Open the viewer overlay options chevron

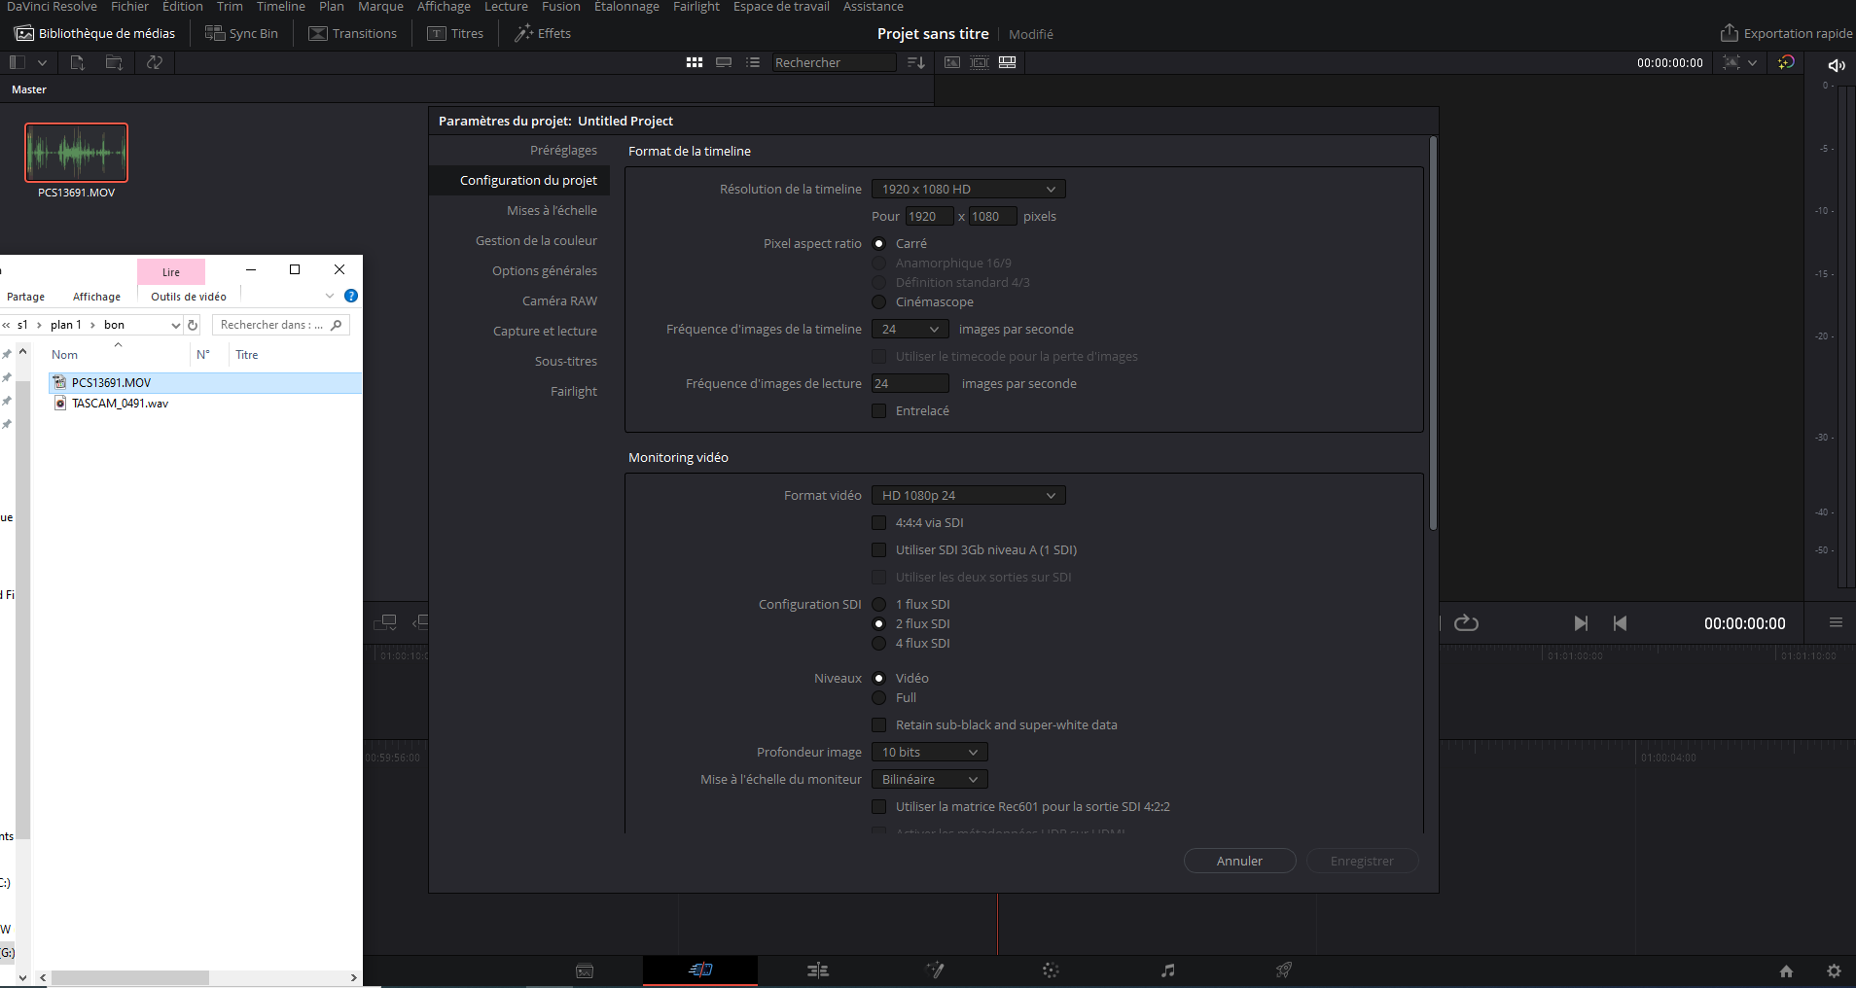1752,62
